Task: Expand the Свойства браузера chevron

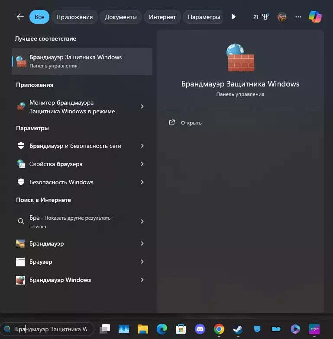Action: pyautogui.click(x=142, y=164)
